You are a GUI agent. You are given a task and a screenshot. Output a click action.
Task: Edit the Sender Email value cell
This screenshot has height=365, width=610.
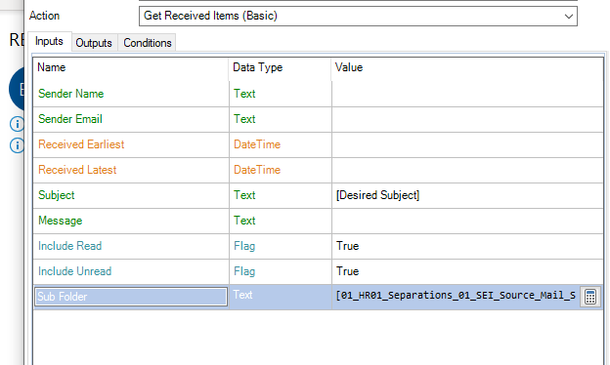point(467,120)
